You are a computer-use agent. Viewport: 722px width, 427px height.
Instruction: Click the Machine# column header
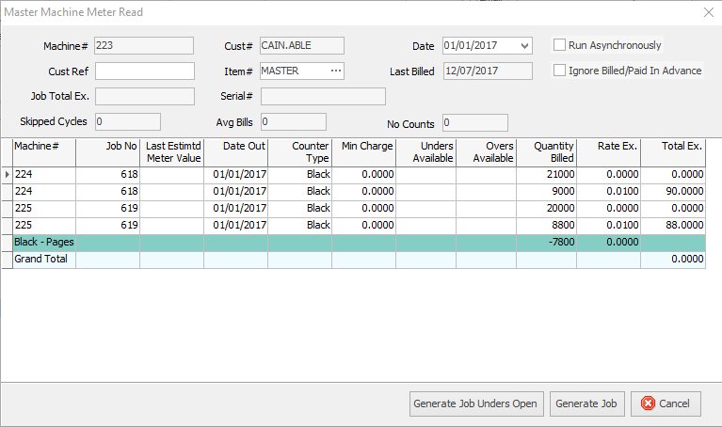pos(42,151)
